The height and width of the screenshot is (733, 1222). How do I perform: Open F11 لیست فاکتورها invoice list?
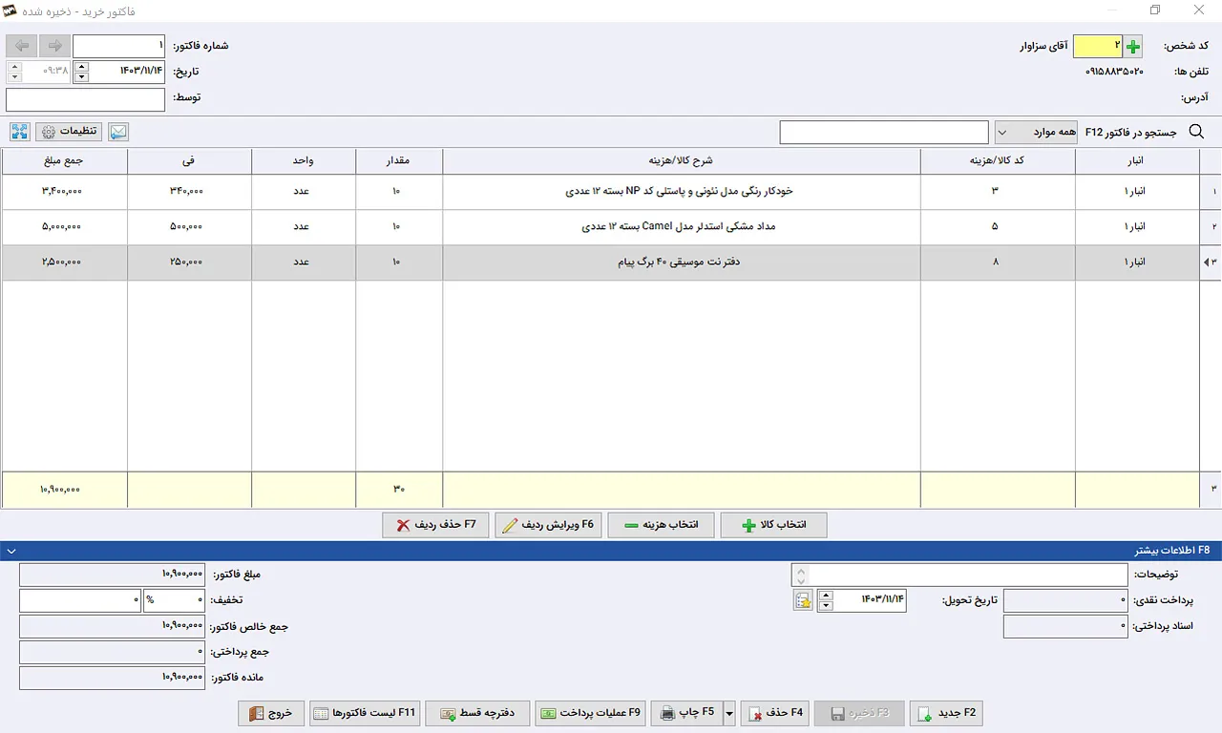point(366,713)
